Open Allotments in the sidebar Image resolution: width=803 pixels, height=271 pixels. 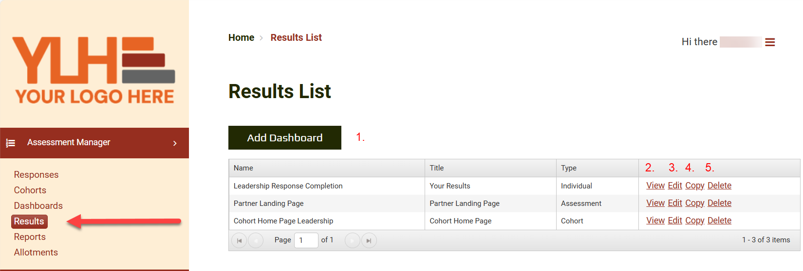point(36,253)
